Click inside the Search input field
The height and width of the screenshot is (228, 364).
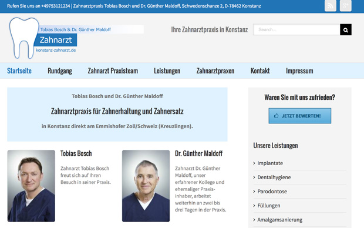(x=296, y=30)
